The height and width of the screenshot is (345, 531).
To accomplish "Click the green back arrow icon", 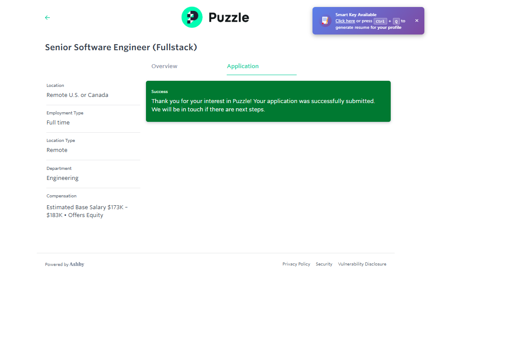I will 48,17.
